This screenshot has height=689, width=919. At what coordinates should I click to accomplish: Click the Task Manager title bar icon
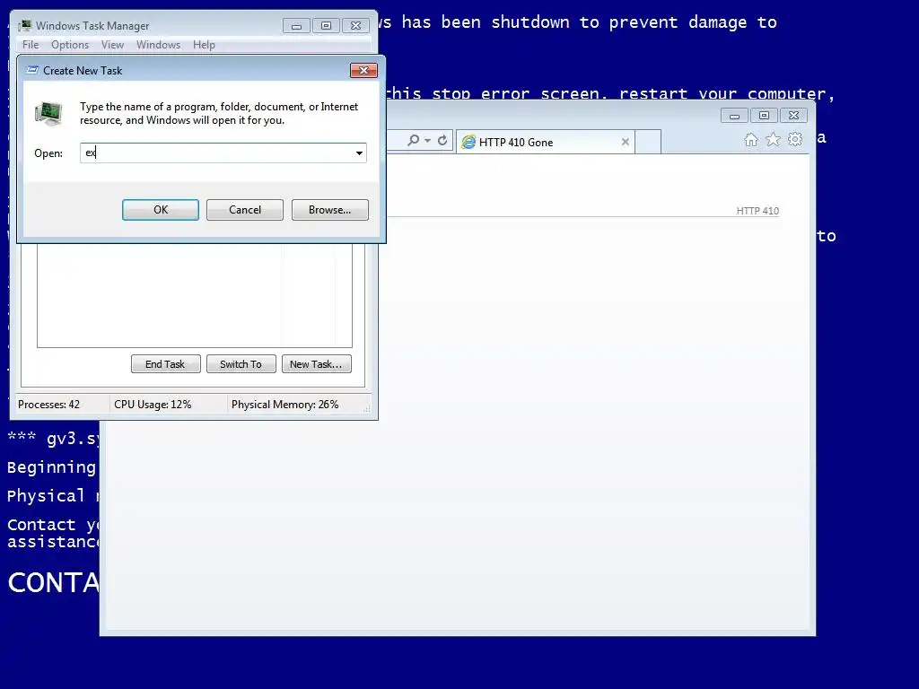tap(24, 26)
